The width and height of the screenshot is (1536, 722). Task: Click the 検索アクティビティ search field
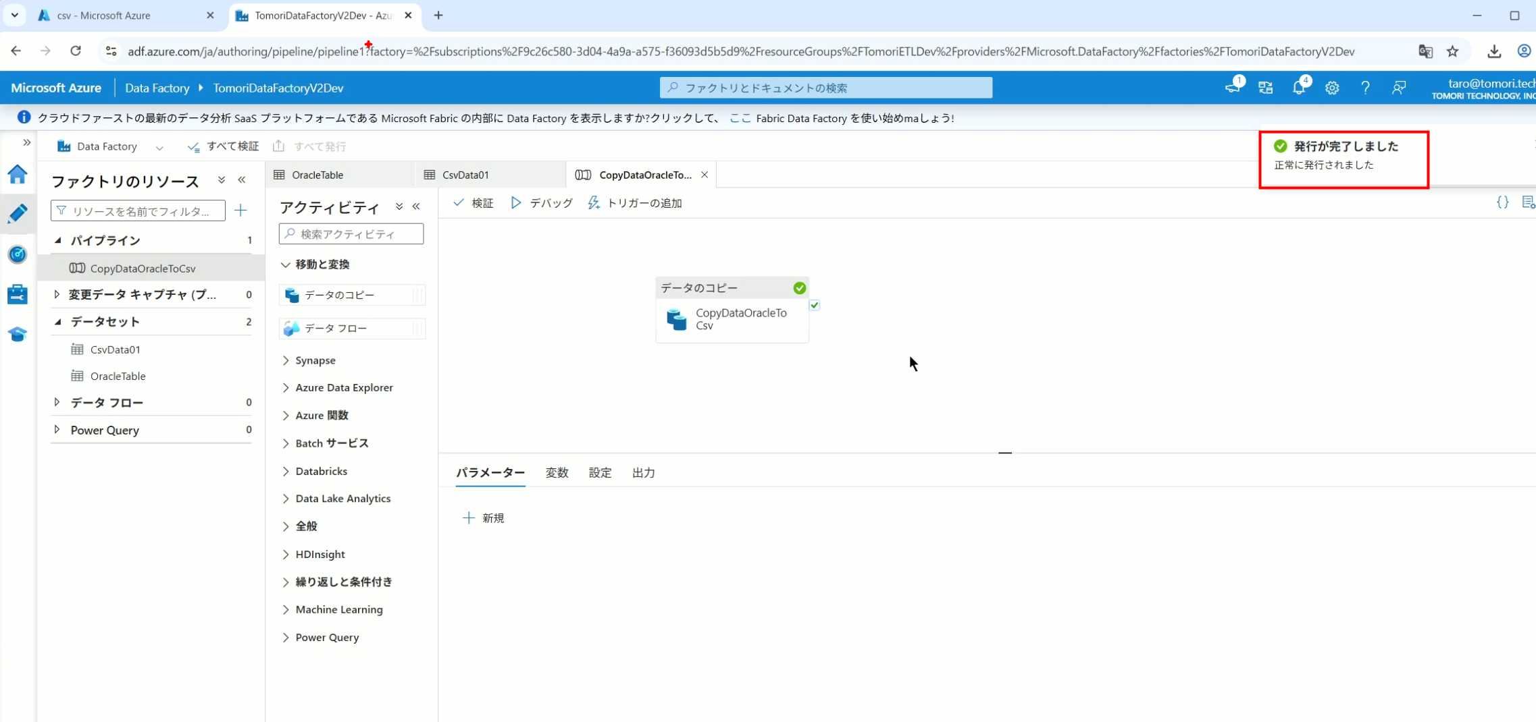[x=351, y=234]
